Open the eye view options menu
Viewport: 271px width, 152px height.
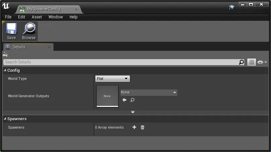[x=262, y=62]
